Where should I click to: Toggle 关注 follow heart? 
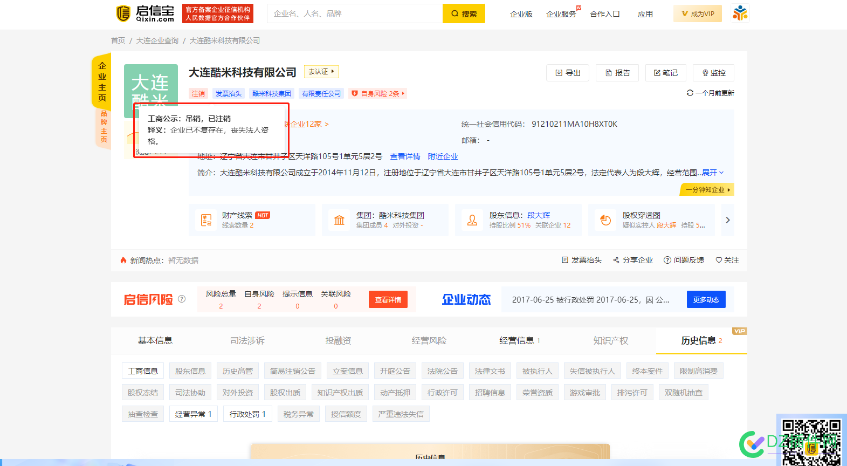(x=719, y=260)
